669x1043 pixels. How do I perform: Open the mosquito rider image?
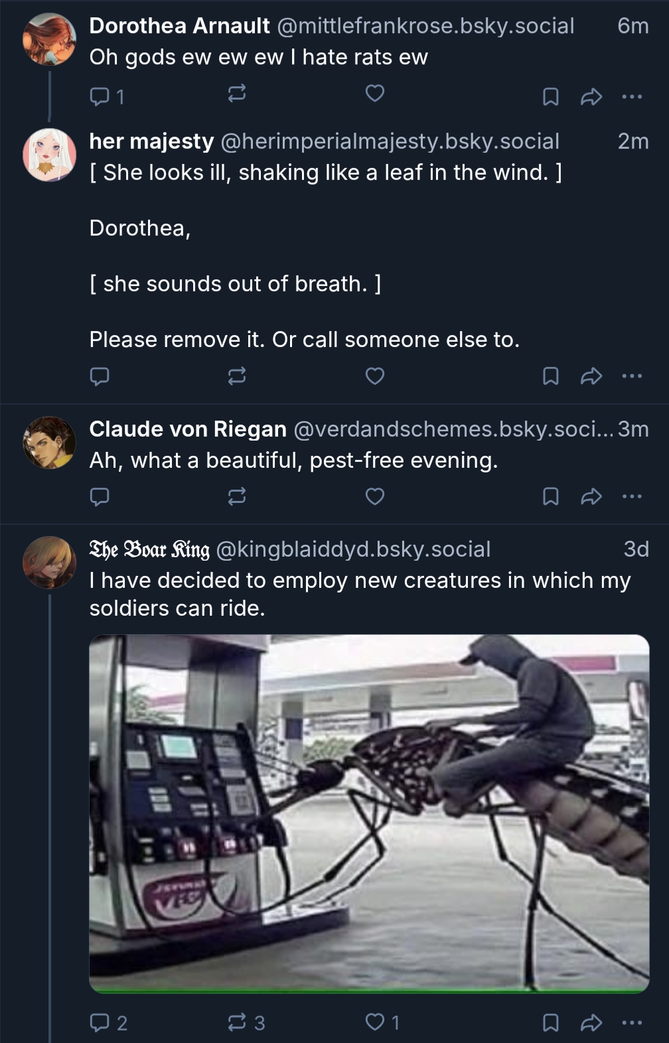click(x=369, y=813)
